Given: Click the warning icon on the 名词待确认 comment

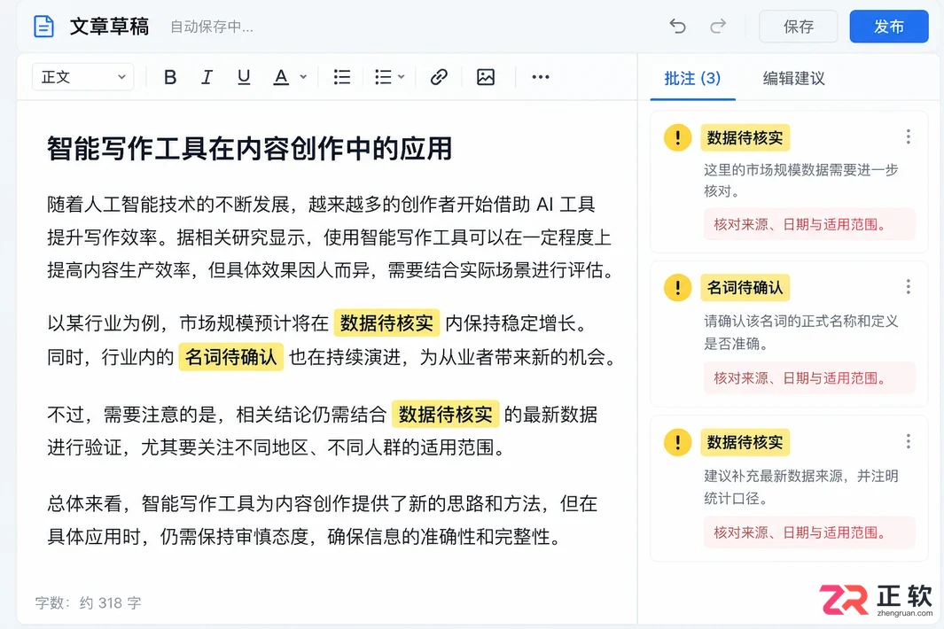Looking at the screenshot, I should (678, 288).
